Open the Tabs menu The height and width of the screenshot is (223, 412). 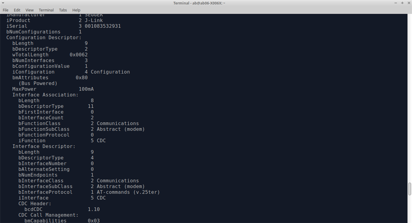point(63,10)
